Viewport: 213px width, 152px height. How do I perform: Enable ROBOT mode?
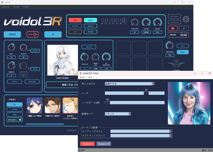tap(35, 69)
